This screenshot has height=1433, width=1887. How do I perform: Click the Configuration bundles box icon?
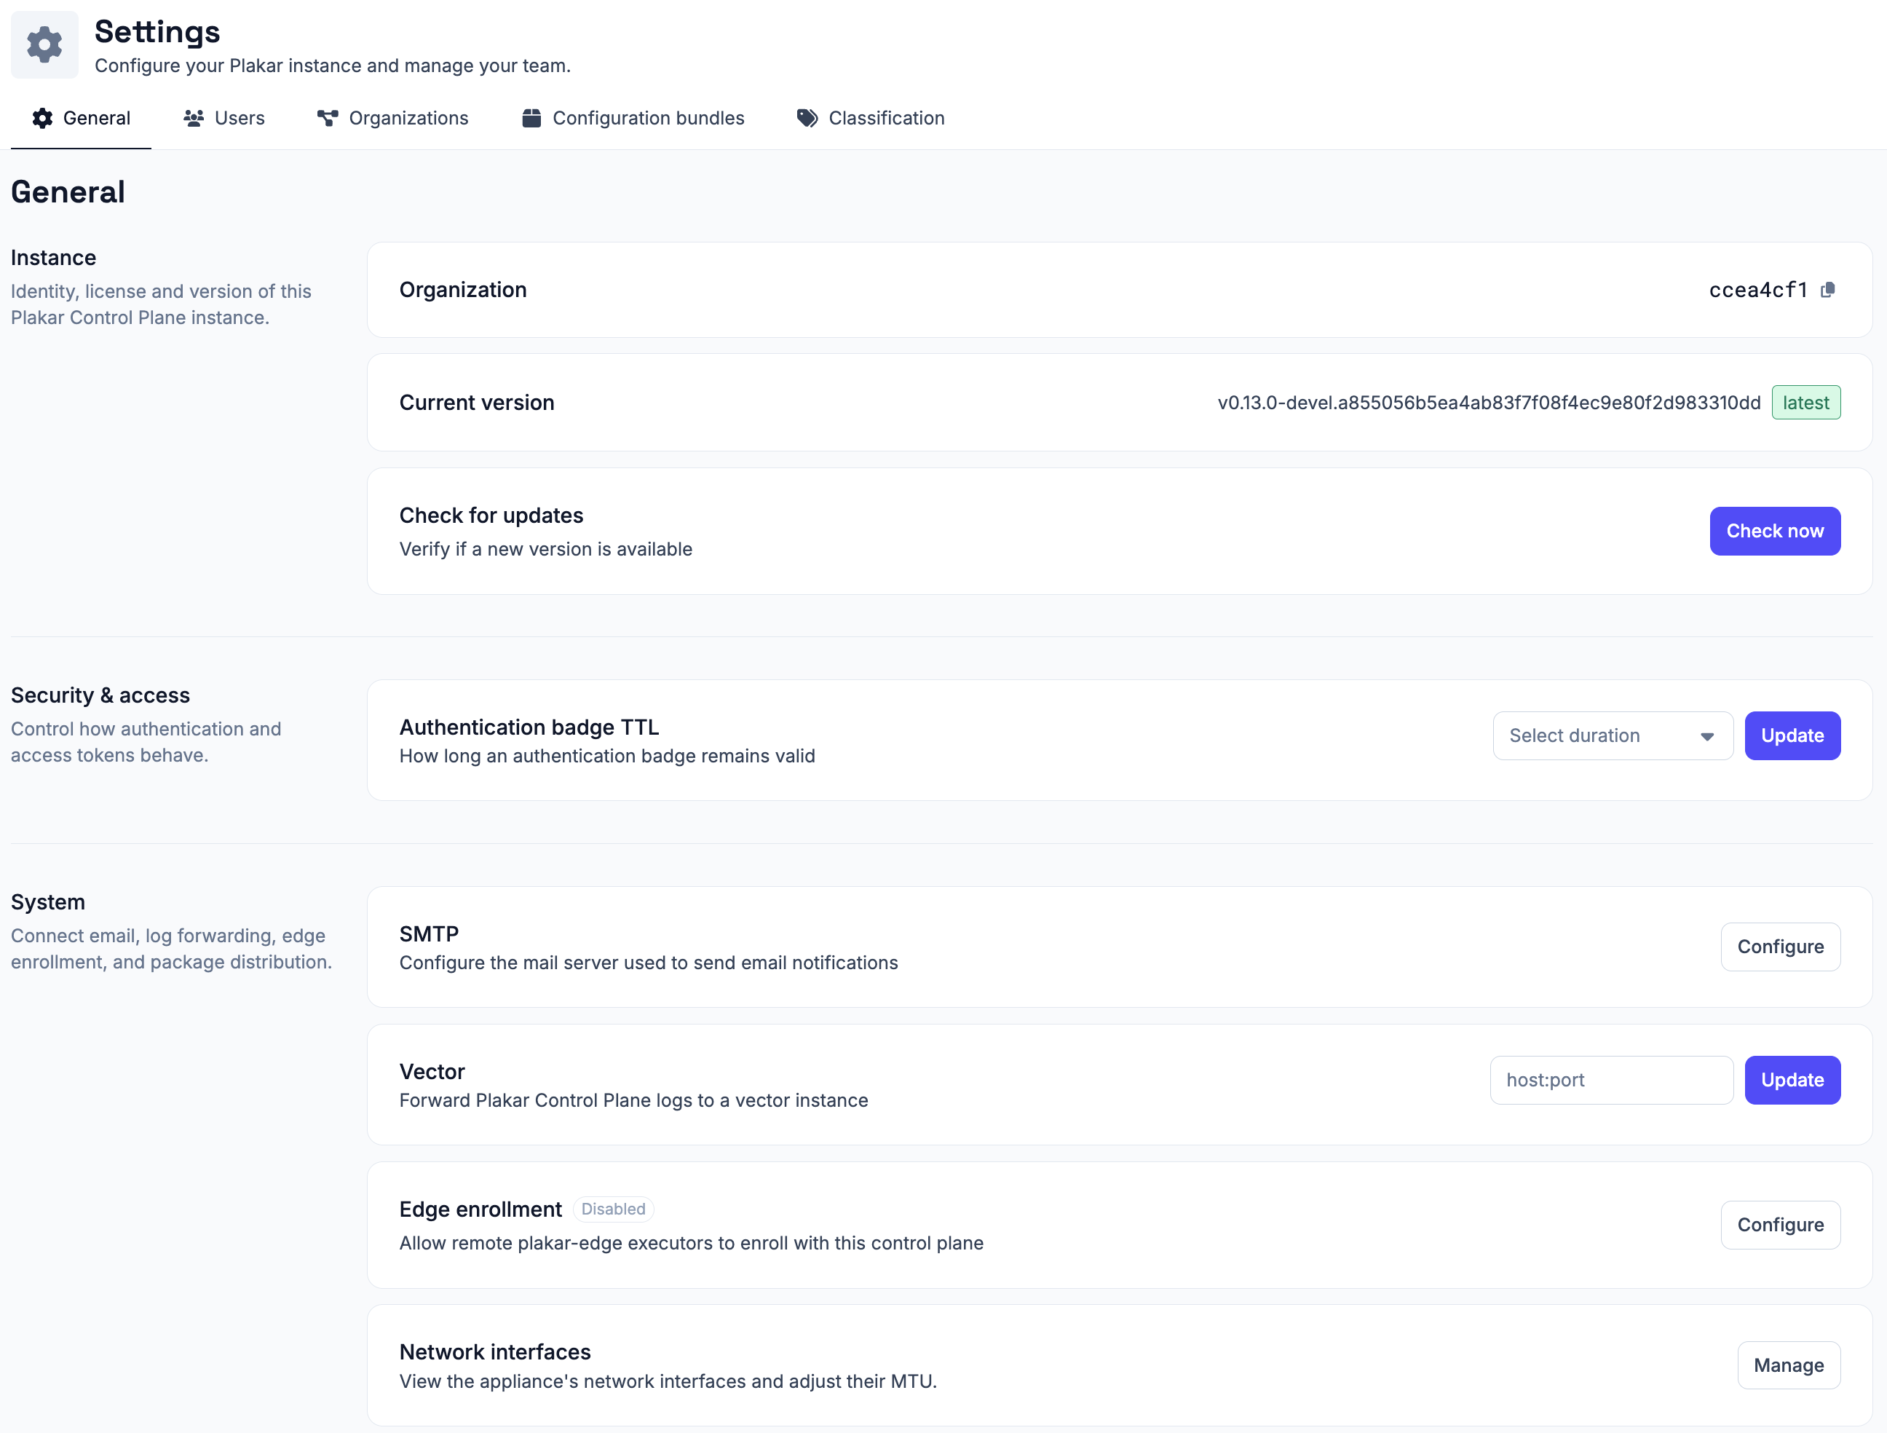[531, 118]
